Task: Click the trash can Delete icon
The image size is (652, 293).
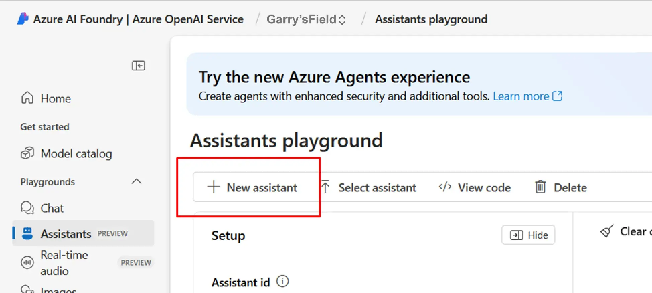Action: pos(540,187)
